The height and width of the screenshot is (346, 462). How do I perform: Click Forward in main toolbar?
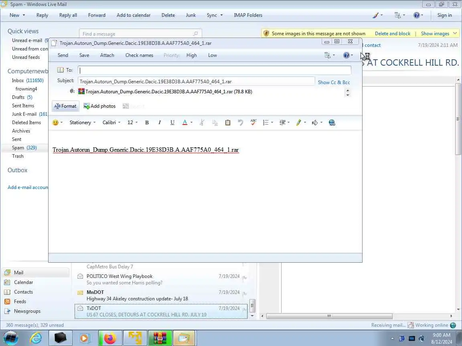pyautogui.click(x=97, y=15)
